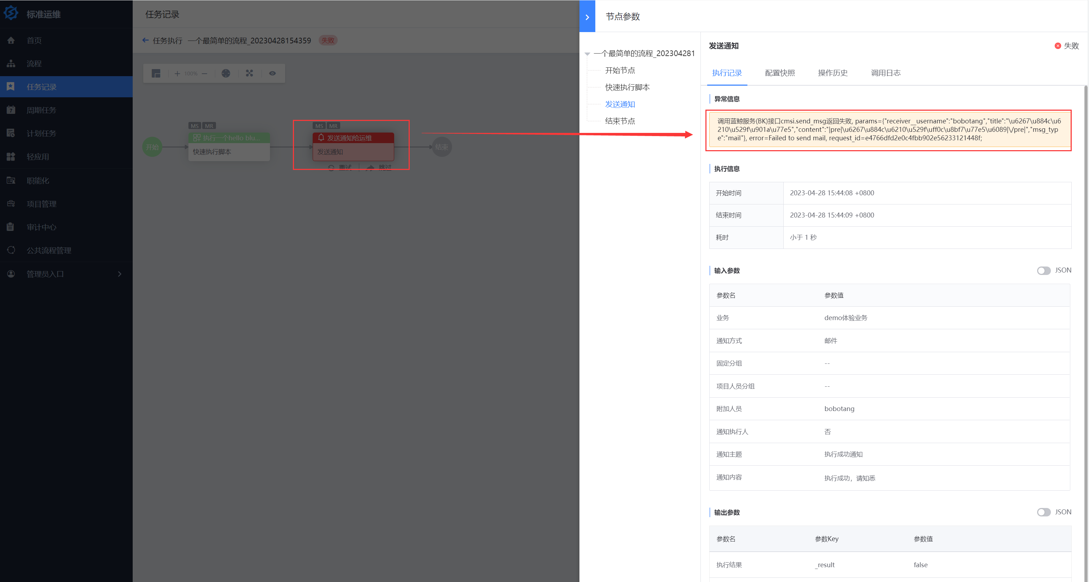The image size is (1089, 582).
Task: Select 结束节点 in node tree
Action: click(620, 121)
